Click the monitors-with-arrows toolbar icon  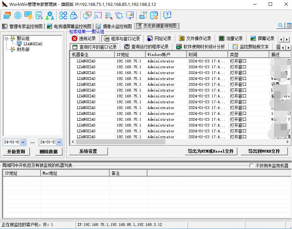coord(87,15)
